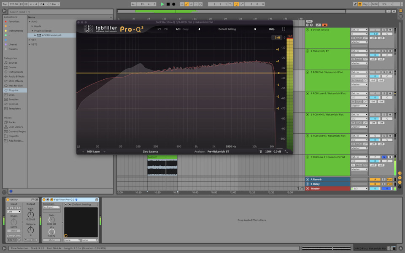Open the Ext. In dropdown on track 1

(359, 30)
